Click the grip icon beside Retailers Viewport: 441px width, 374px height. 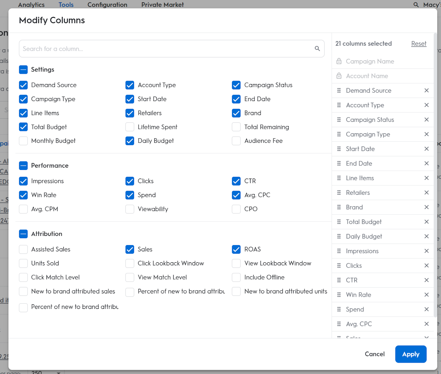[339, 193]
